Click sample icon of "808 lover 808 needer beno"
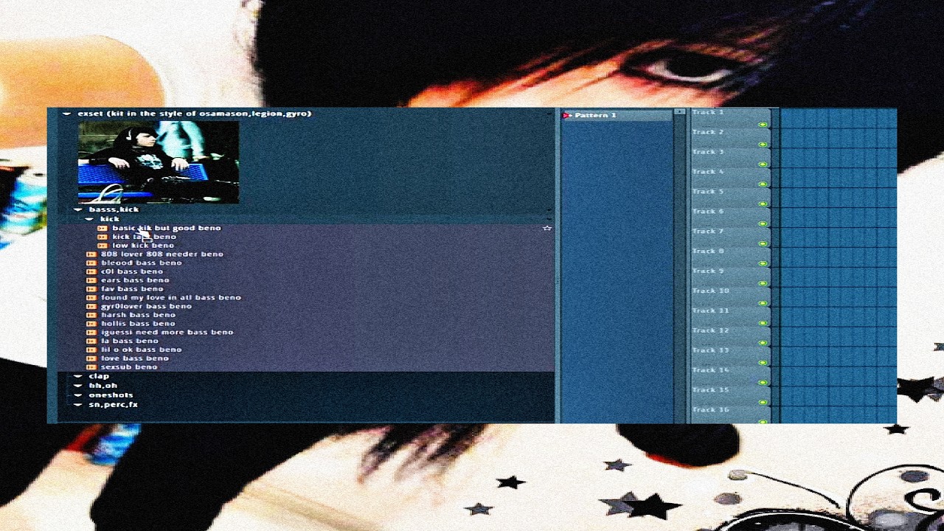The width and height of the screenshot is (944, 531). click(91, 254)
